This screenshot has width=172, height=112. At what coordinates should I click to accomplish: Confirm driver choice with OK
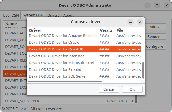tap(132, 89)
